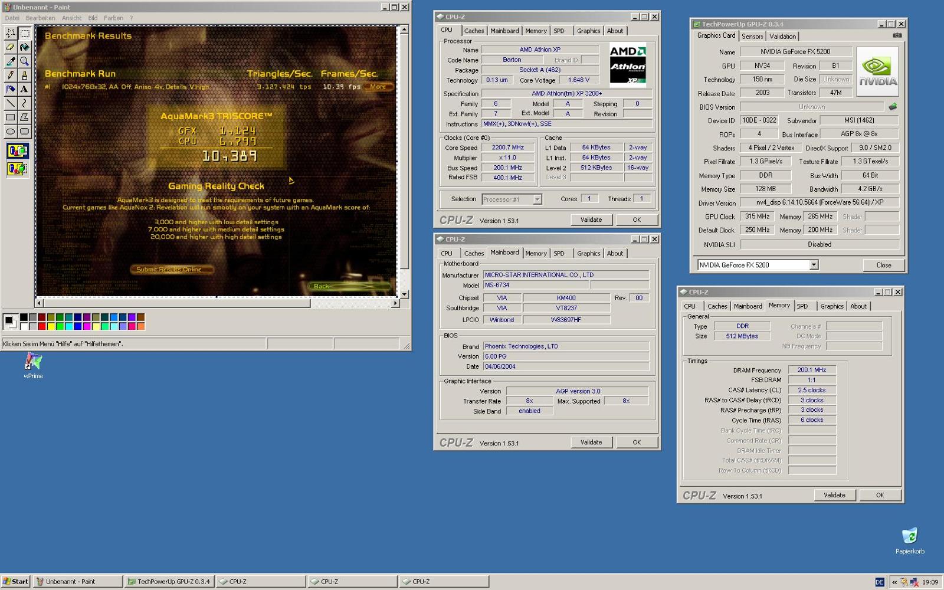Open the Ansicht menu in Paint
944x590 pixels.
pos(72,18)
